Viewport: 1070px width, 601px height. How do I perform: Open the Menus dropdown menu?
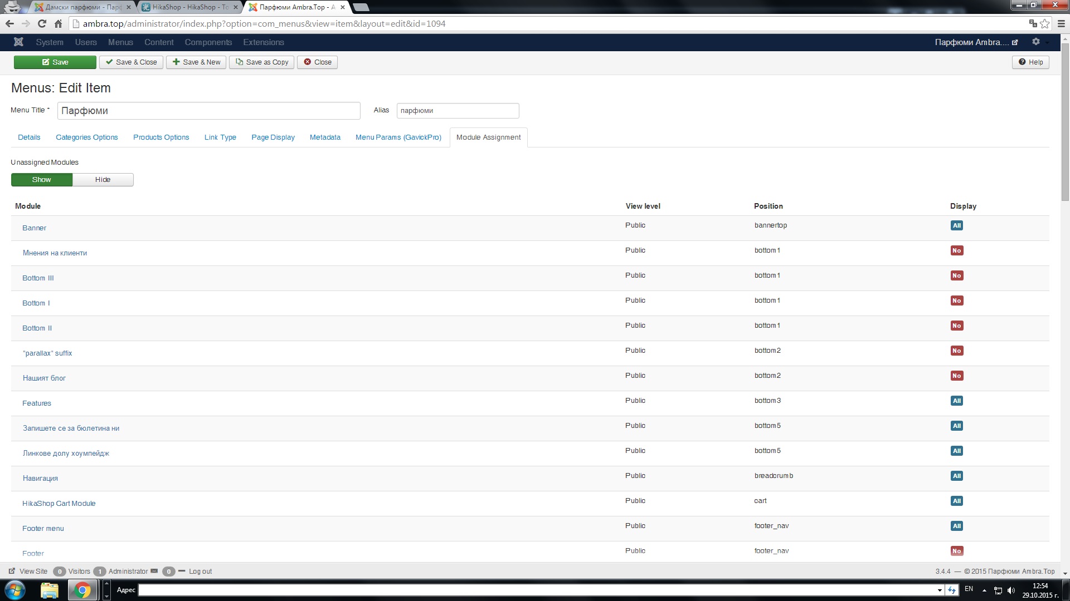click(120, 42)
